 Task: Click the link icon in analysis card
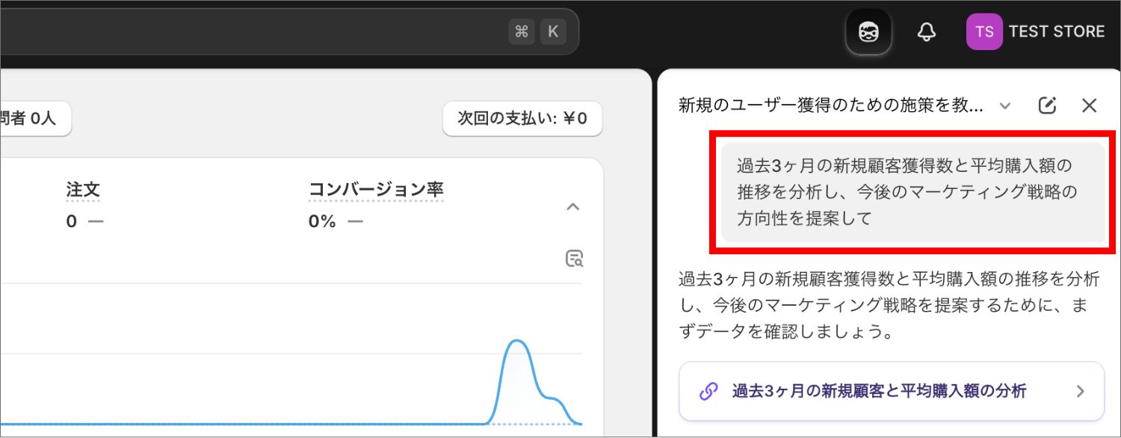708,391
